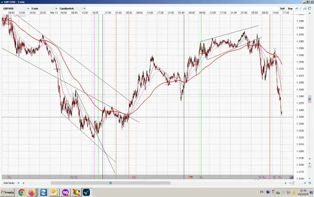
Task: Click the price axis scroll down arrow
Action: (x=309, y=159)
